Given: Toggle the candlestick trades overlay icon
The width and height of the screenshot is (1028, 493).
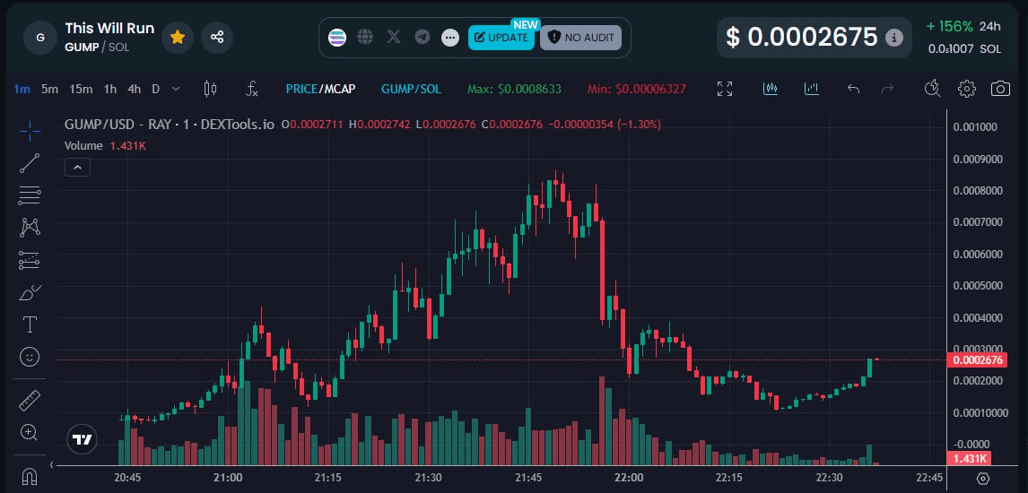Looking at the screenshot, I should click(771, 89).
